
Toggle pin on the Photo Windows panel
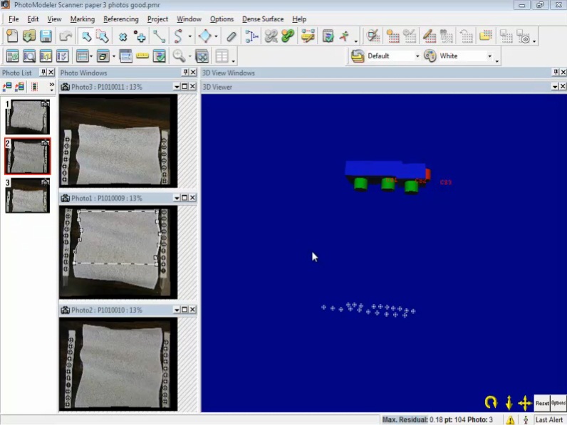pyautogui.click(x=184, y=73)
